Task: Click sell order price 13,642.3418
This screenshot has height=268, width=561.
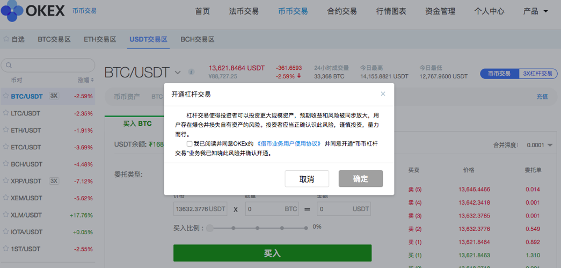Action: (x=474, y=202)
